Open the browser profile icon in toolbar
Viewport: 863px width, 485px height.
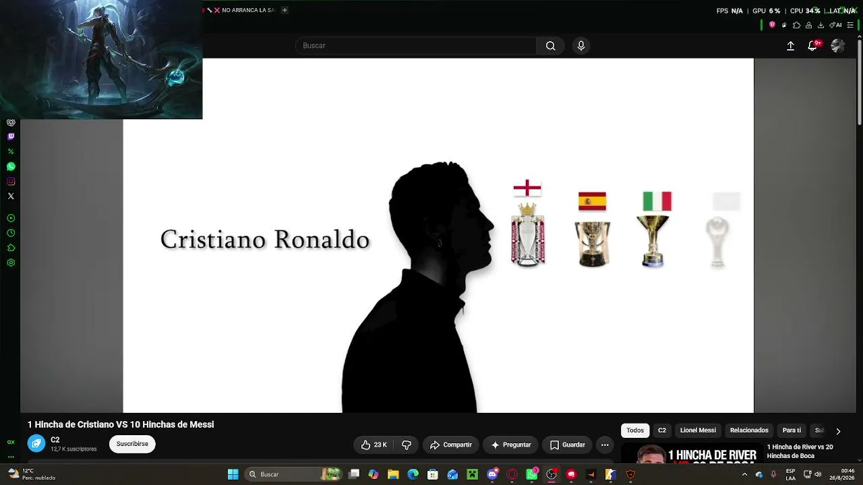coord(808,25)
